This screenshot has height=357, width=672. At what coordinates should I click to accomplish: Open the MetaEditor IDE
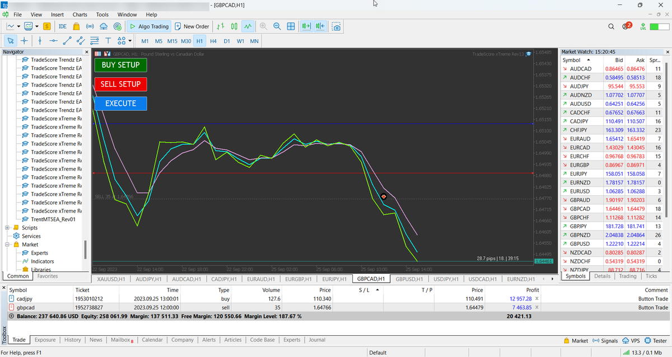(62, 26)
